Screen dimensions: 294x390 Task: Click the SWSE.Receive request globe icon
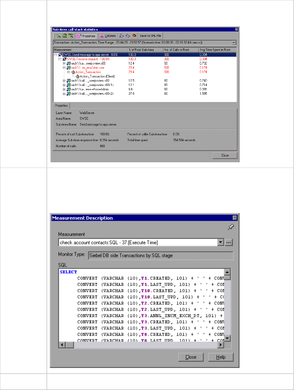pos(65,59)
